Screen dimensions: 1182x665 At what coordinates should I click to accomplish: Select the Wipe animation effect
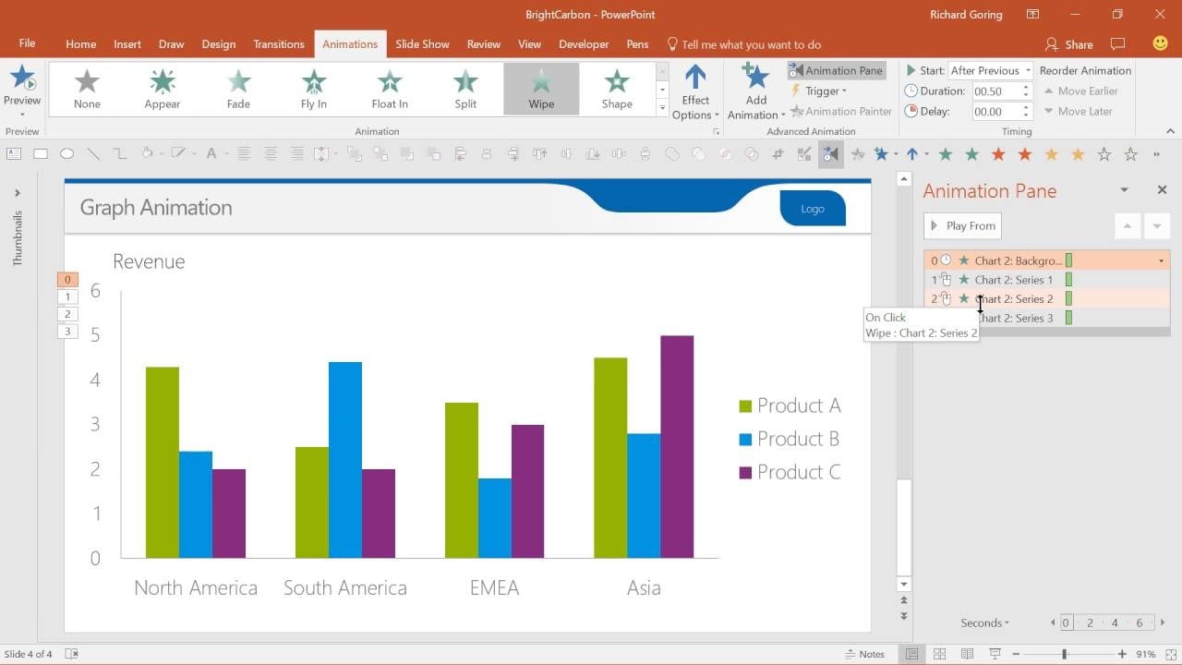(541, 89)
